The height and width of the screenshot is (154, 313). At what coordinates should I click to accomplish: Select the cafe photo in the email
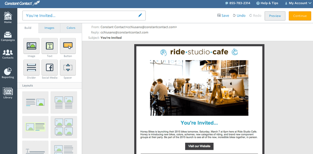199,88
